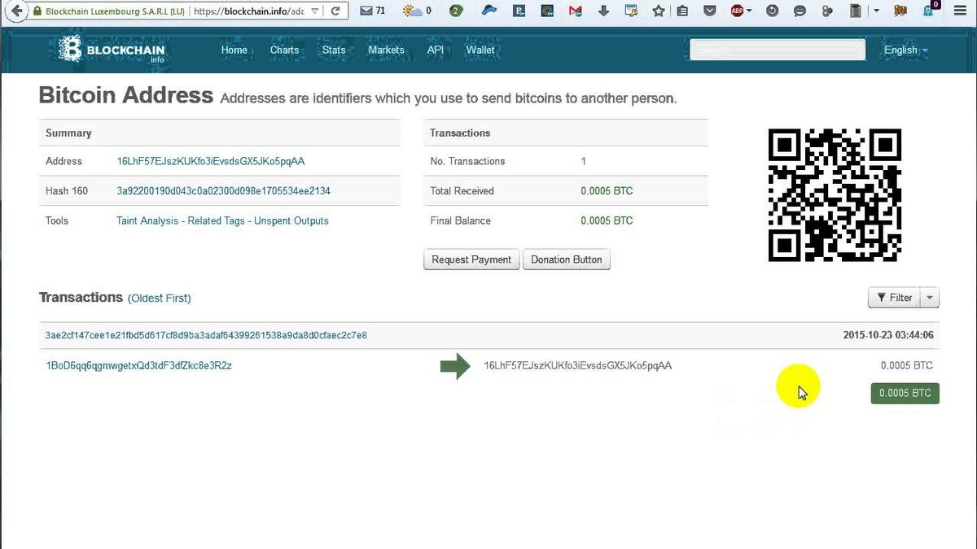Click the QR code image

pyautogui.click(x=835, y=195)
